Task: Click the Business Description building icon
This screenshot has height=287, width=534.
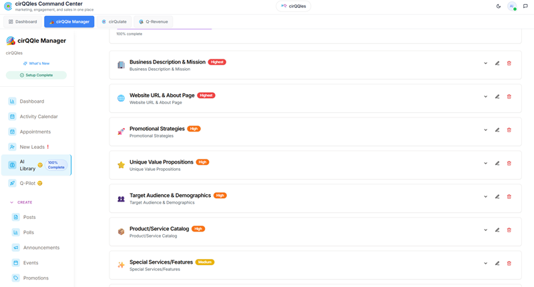Action: 121,65
